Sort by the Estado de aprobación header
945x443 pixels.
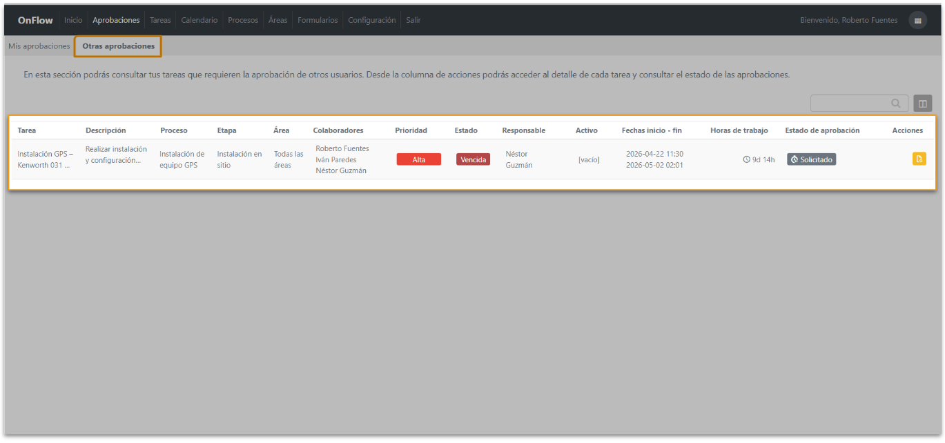[822, 130]
